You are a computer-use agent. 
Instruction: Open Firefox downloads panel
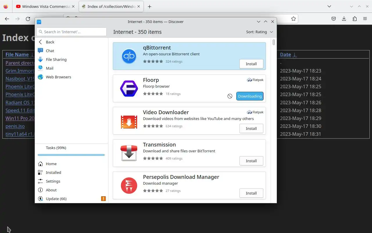tap(344, 19)
